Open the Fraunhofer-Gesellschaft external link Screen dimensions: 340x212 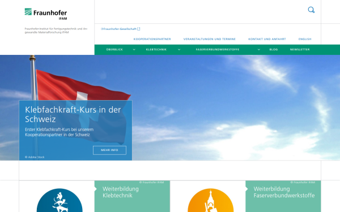click(x=120, y=29)
